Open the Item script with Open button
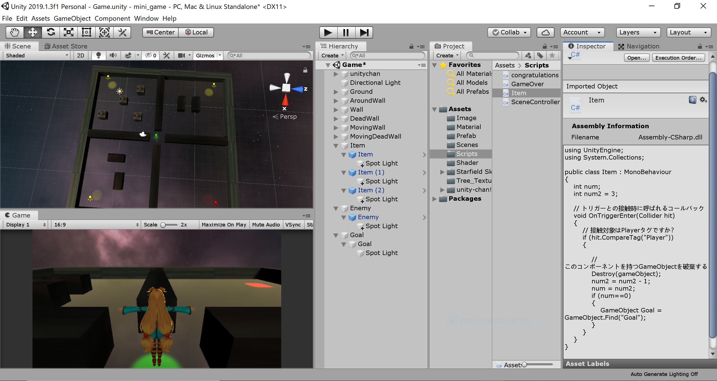The image size is (717, 381). point(636,58)
